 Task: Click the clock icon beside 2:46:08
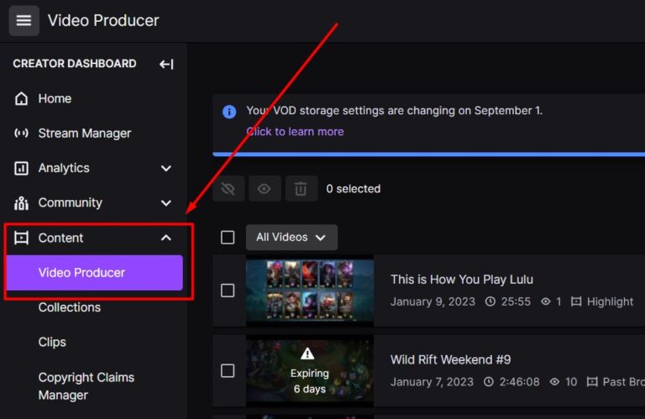click(x=488, y=381)
